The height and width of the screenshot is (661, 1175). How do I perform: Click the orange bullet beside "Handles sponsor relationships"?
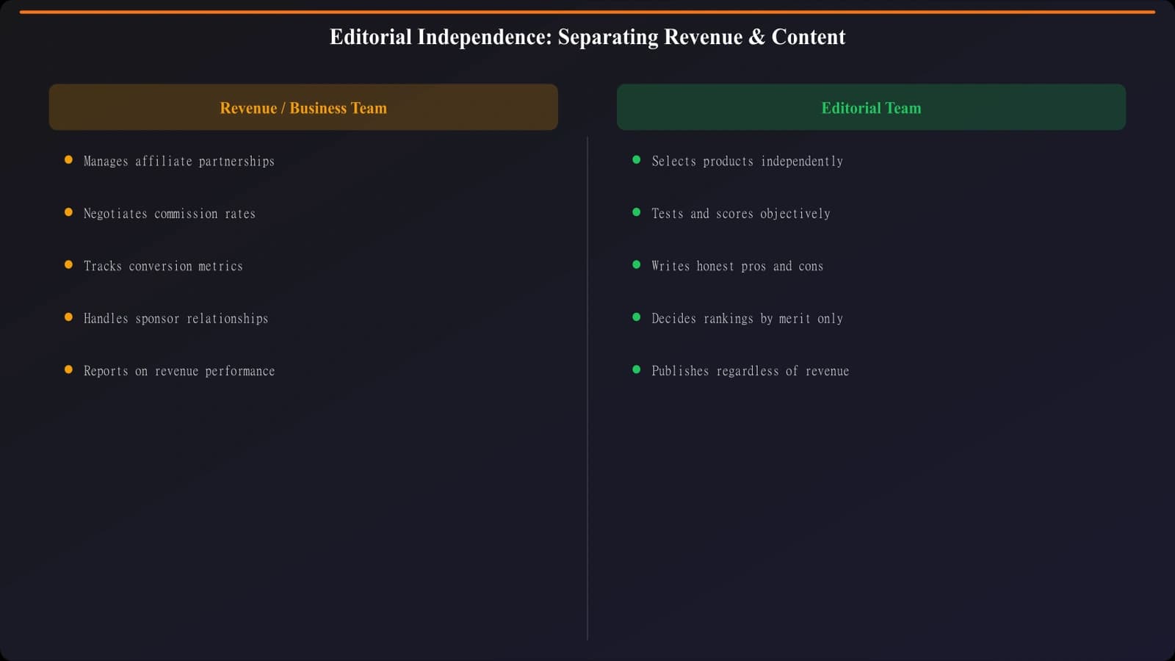[x=68, y=317]
